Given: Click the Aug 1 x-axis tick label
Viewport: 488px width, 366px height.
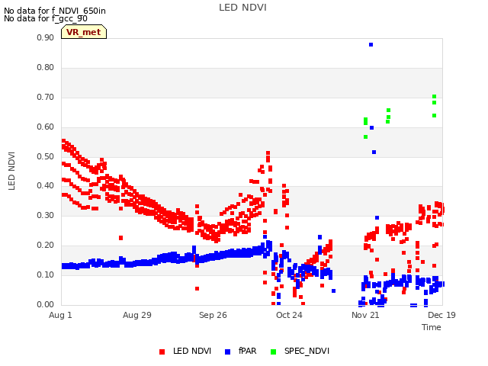Looking at the screenshot, I should click(60, 315).
